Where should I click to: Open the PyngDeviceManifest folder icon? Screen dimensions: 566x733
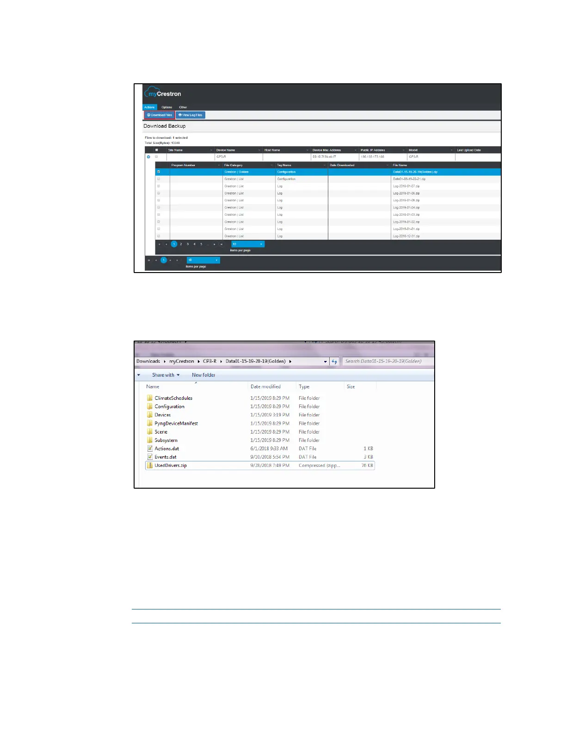(150, 423)
